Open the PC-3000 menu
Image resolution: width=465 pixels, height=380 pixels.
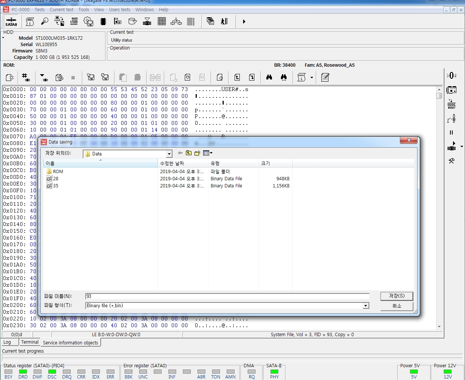tap(21, 10)
